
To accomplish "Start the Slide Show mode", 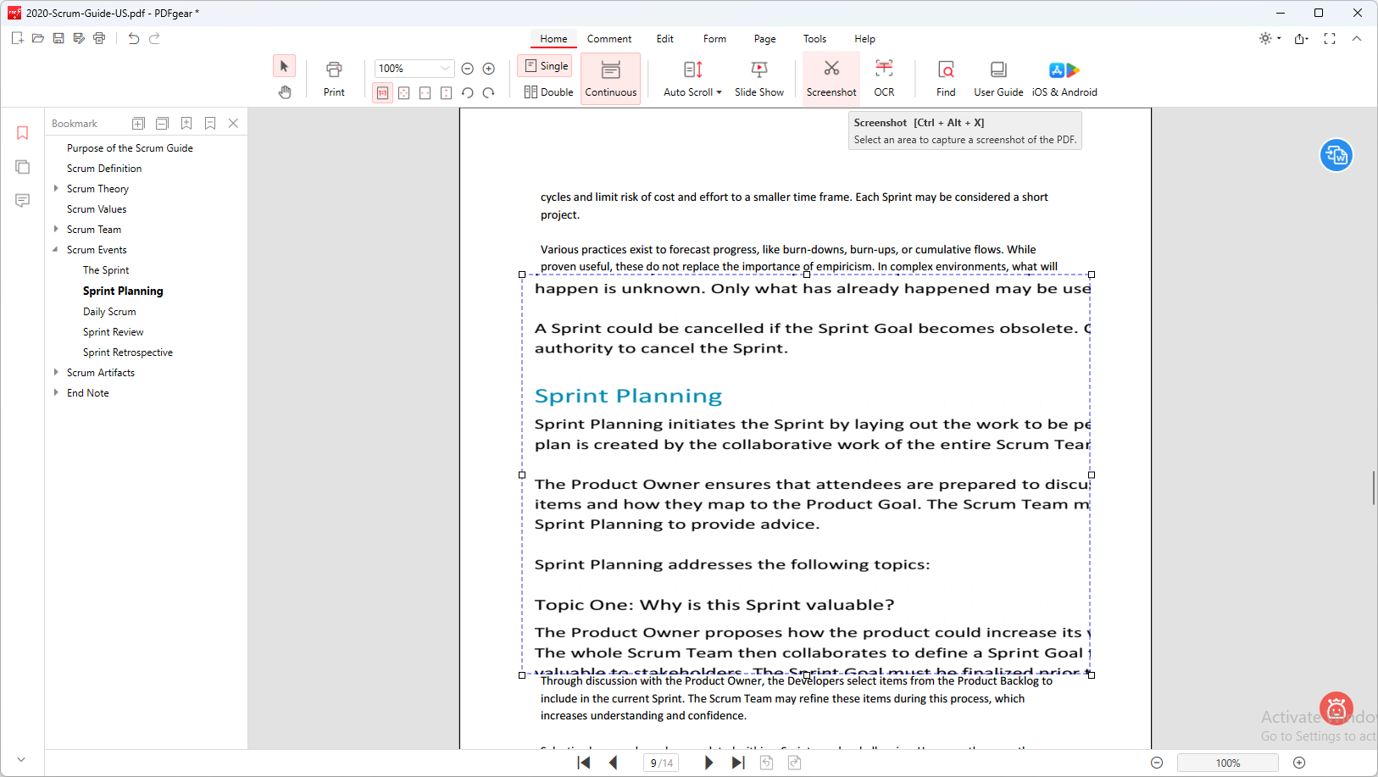I will (758, 77).
